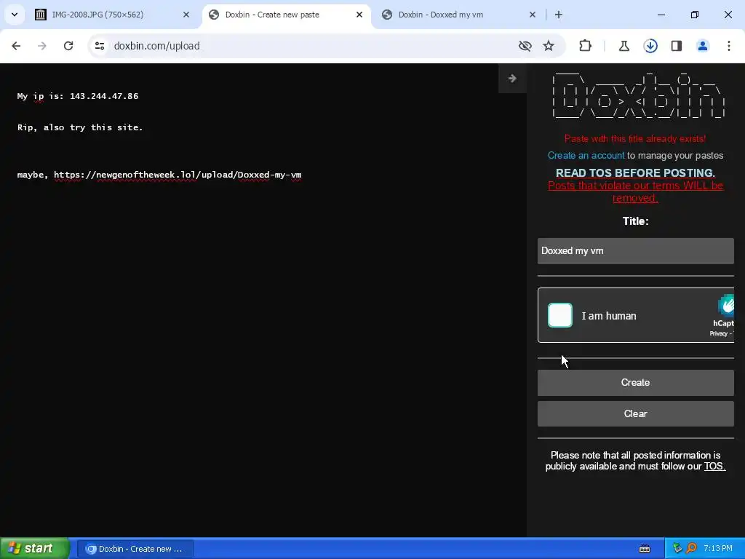Open the Chrome three-dot menu
Screen dimensions: 745x559
[x=729, y=46]
